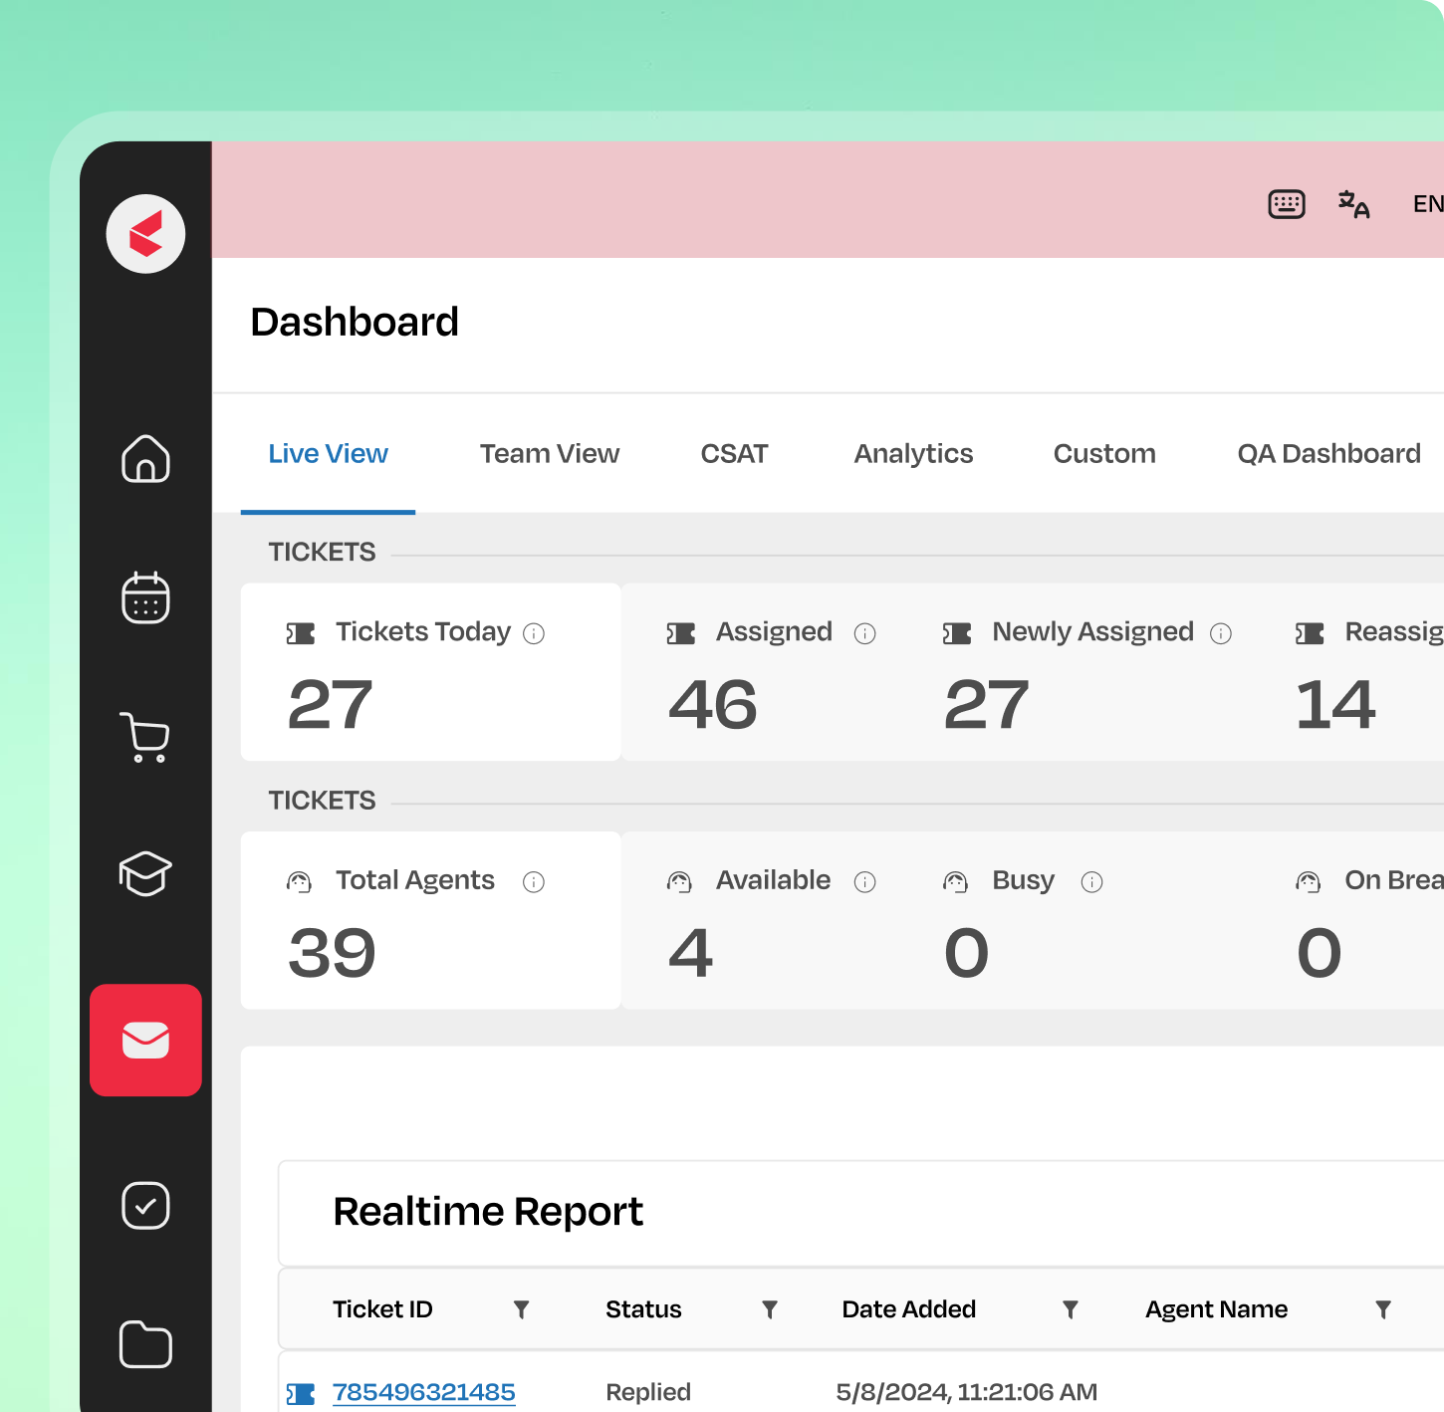Viewport: 1444px width, 1412px height.
Task: Open the Home section from sidebar
Action: click(x=145, y=458)
